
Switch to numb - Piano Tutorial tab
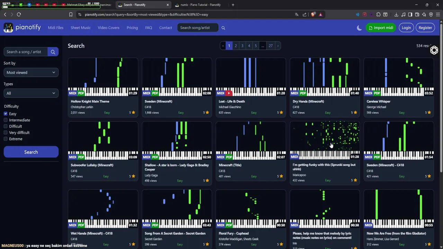point(200,5)
